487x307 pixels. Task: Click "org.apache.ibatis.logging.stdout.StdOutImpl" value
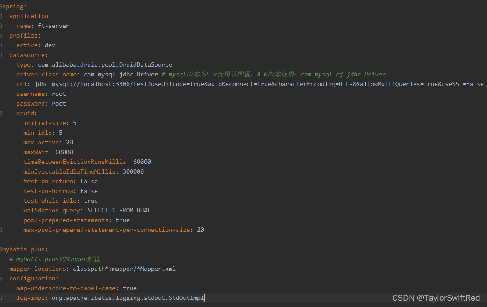[128, 298]
